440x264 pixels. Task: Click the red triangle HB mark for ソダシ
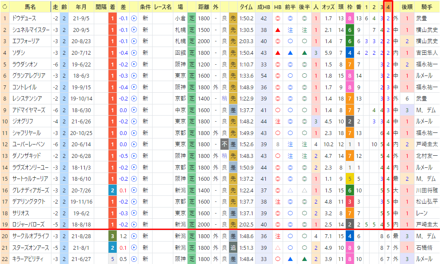pyautogui.click(x=278, y=53)
